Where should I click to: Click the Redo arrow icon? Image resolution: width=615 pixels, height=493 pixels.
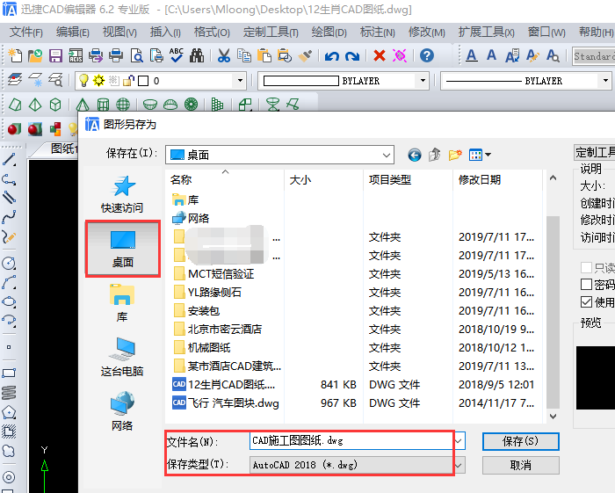tap(352, 56)
